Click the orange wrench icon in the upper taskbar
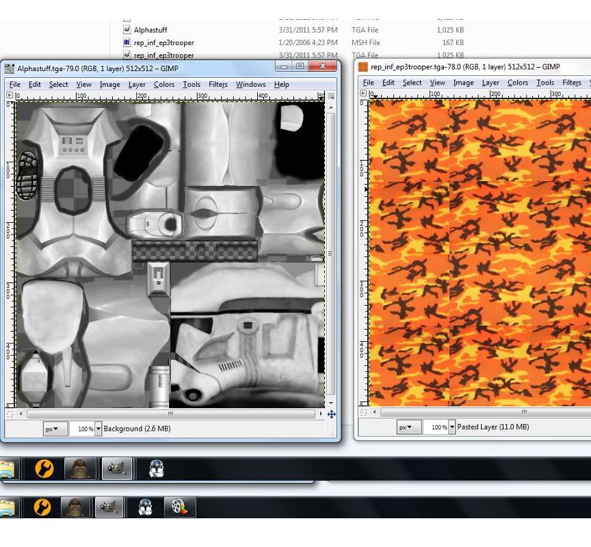This screenshot has height=547, width=591. point(44,468)
